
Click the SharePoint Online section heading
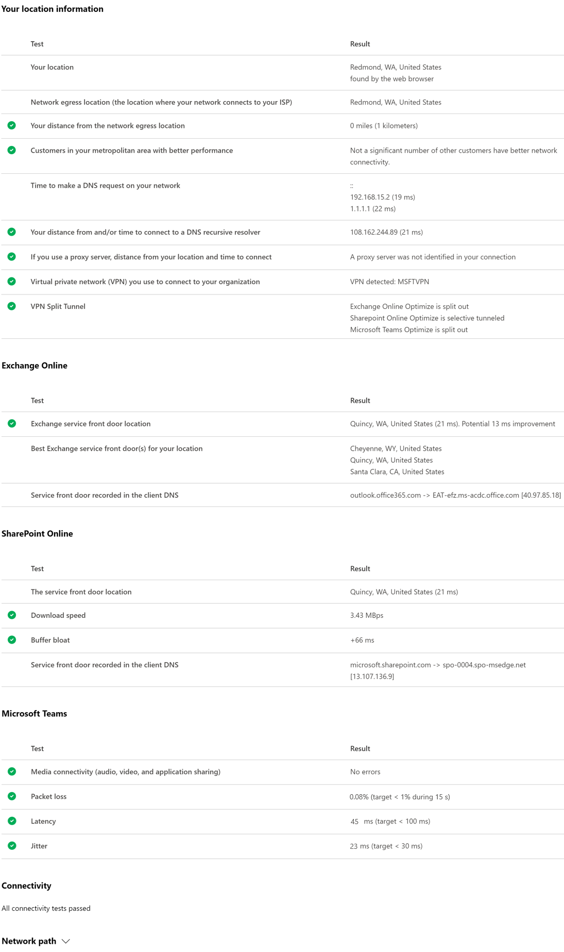(37, 534)
